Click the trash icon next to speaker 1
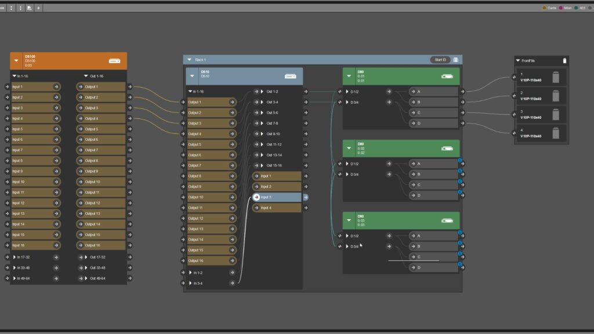594x334 pixels. tap(556, 76)
